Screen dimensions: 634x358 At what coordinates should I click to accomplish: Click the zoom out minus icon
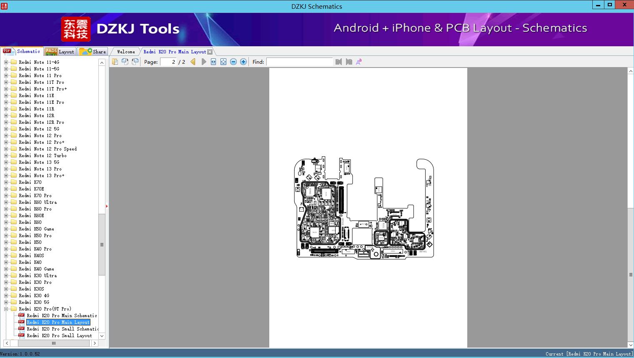pos(233,62)
